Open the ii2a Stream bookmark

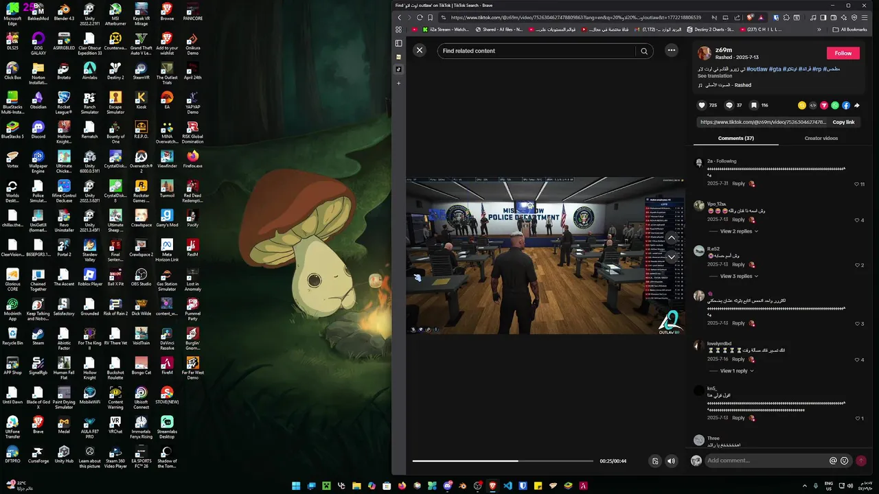tap(446, 30)
